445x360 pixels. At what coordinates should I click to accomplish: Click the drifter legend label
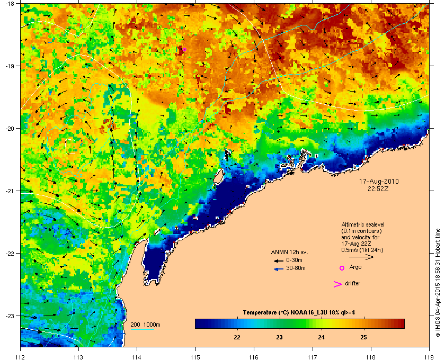coord(352,283)
